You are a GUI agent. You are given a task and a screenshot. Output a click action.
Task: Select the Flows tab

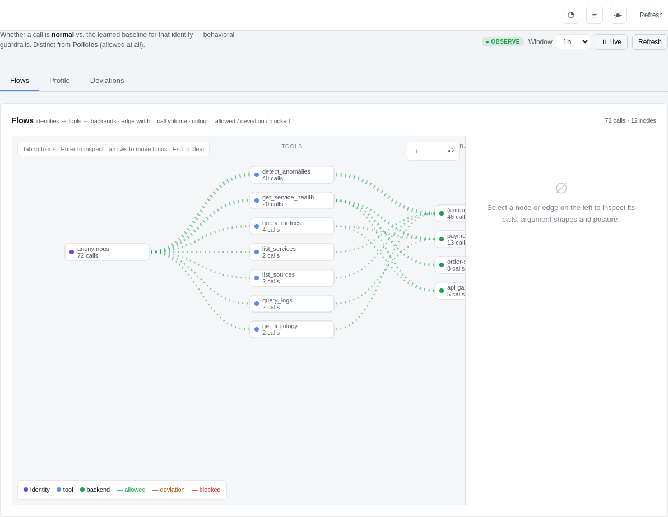20,81
